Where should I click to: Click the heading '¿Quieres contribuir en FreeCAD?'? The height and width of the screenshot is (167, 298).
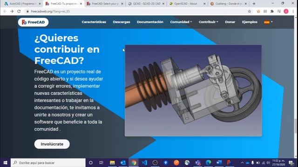[x=67, y=50]
